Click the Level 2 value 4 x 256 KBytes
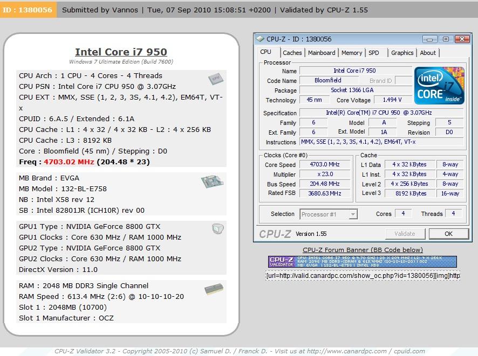 [409, 184]
